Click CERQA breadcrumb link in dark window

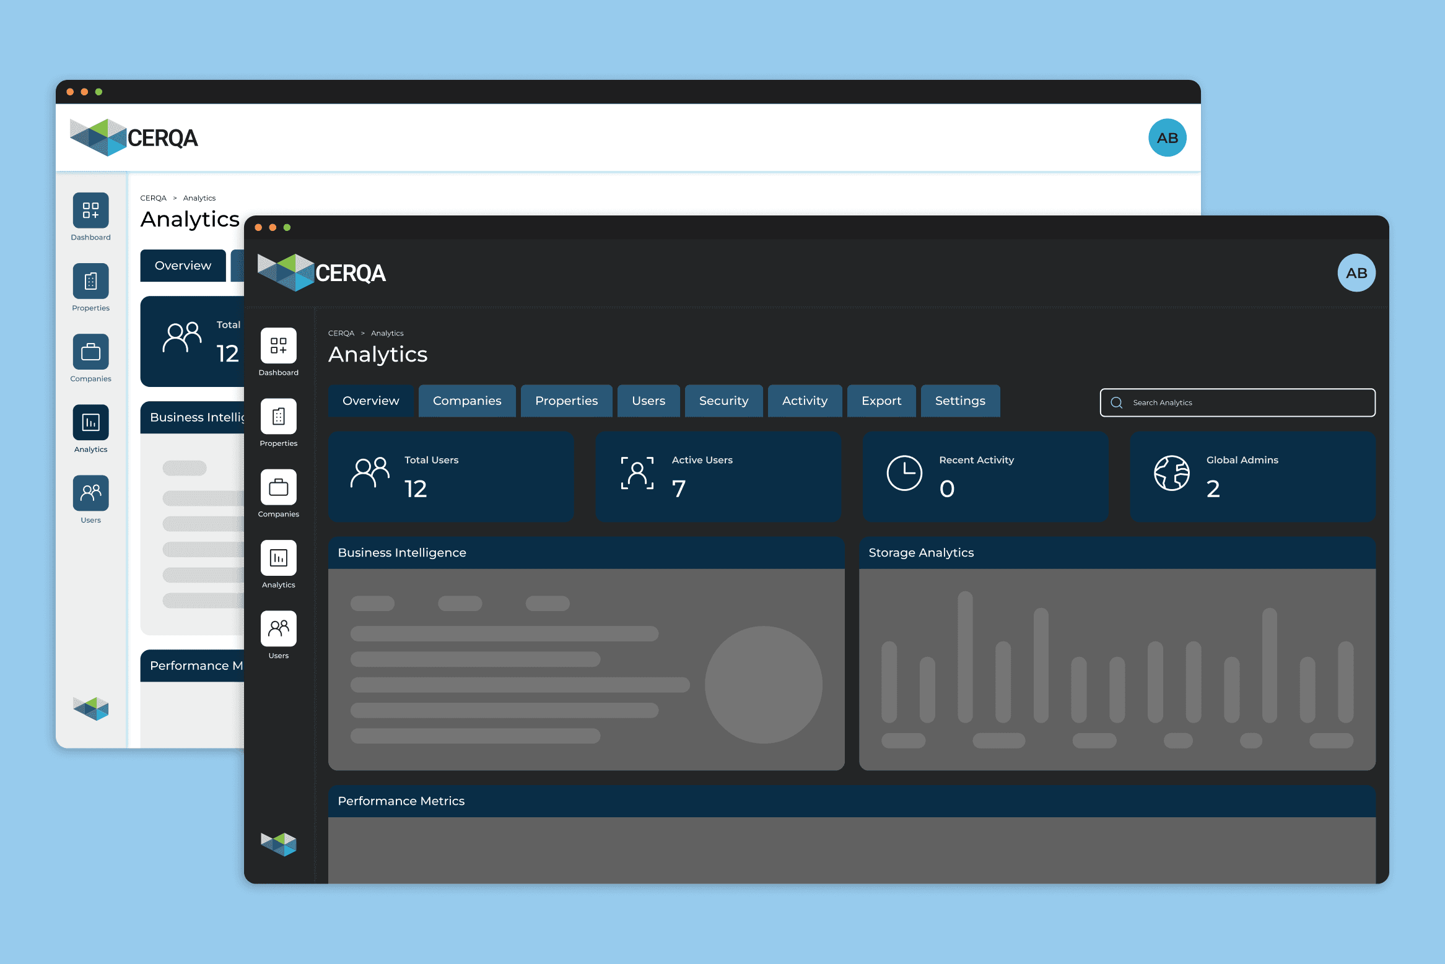tap(341, 333)
